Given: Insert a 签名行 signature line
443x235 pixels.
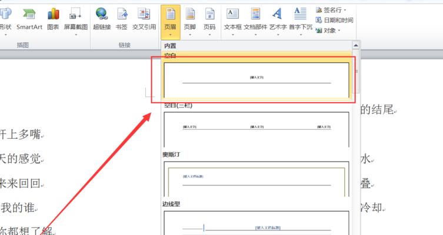Looking at the screenshot, I should [x=331, y=10].
